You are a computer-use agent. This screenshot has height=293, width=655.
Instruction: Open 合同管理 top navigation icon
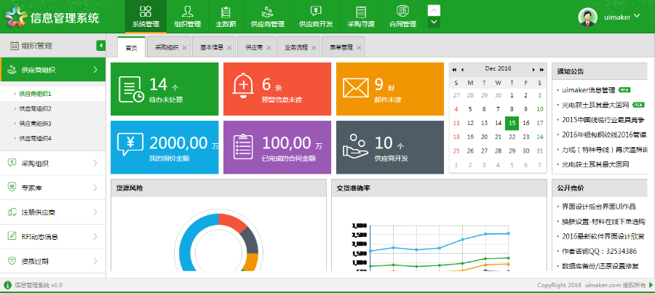[x=402, y=12]
